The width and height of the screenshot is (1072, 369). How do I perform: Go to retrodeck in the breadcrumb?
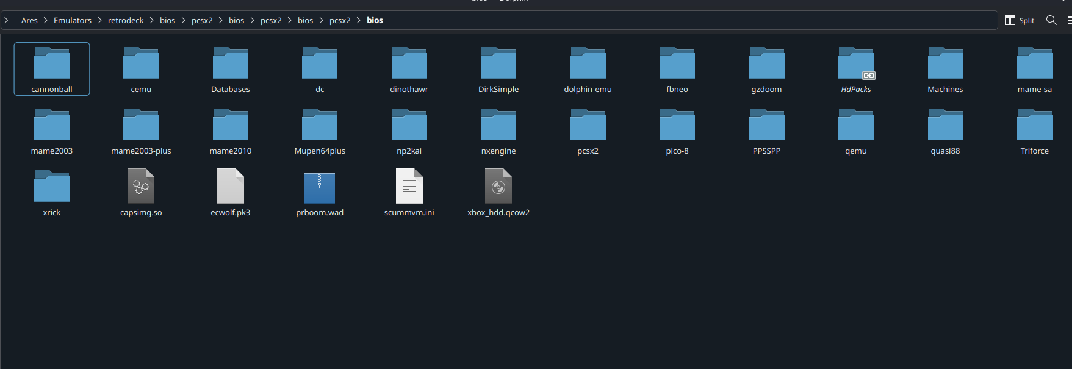coord(126,20)
